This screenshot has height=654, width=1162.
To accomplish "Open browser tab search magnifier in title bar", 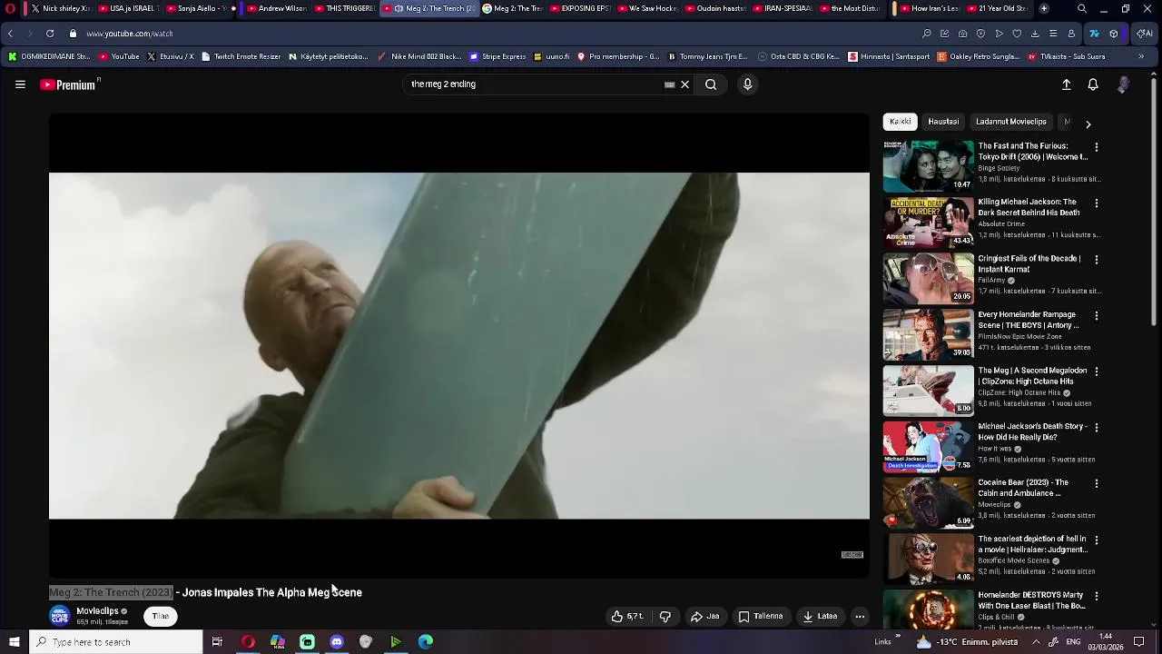I will [x=1082, y=8].
